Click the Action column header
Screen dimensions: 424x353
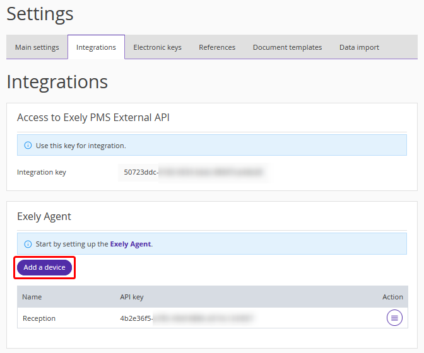pos(392,297)
